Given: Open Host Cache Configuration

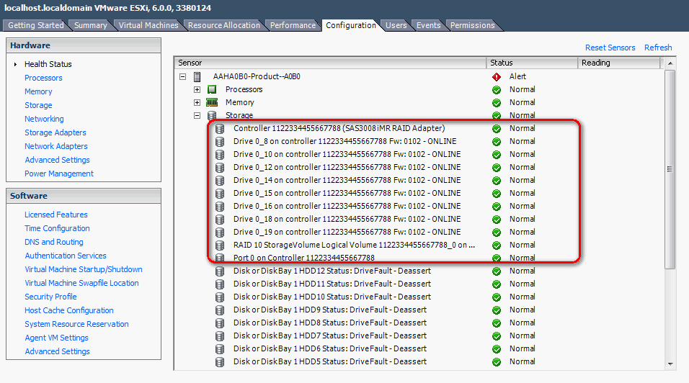Looking at the screenshot, I should click(x=69, y=310).
